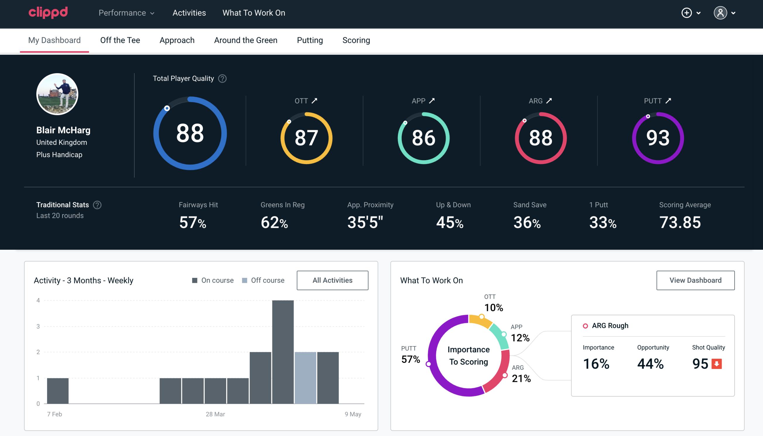
Task: Select the What To Work On menu item
Action: click(x=254, y=13)
